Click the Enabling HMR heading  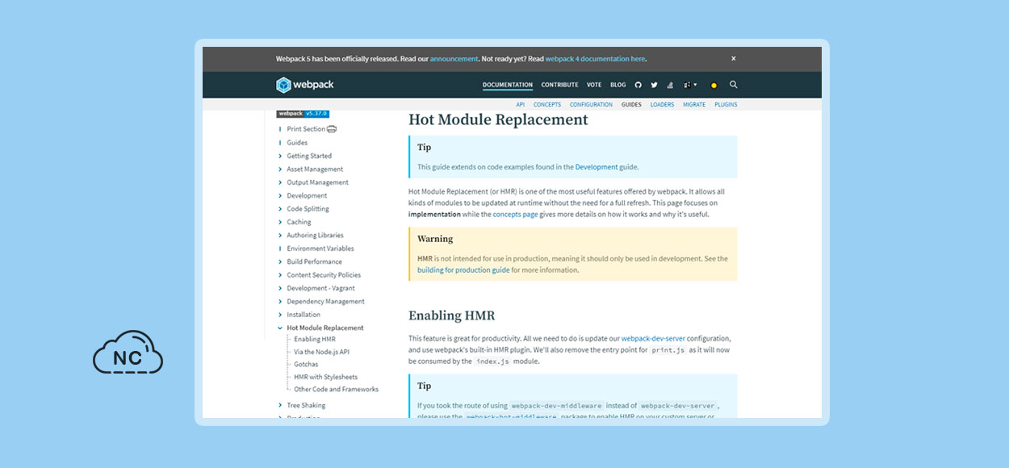click(x=451, y=315)
